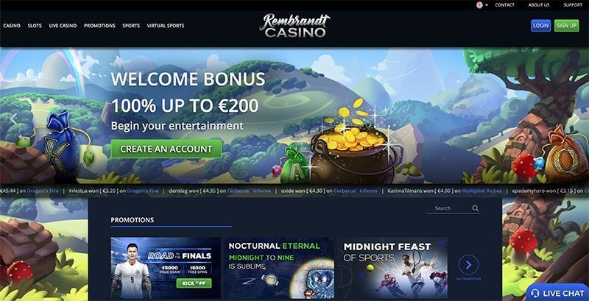Image resolution: width=589 pixels, height=301 pixels.
Task: Open the Support link
Action: click(x=573, y=5)
